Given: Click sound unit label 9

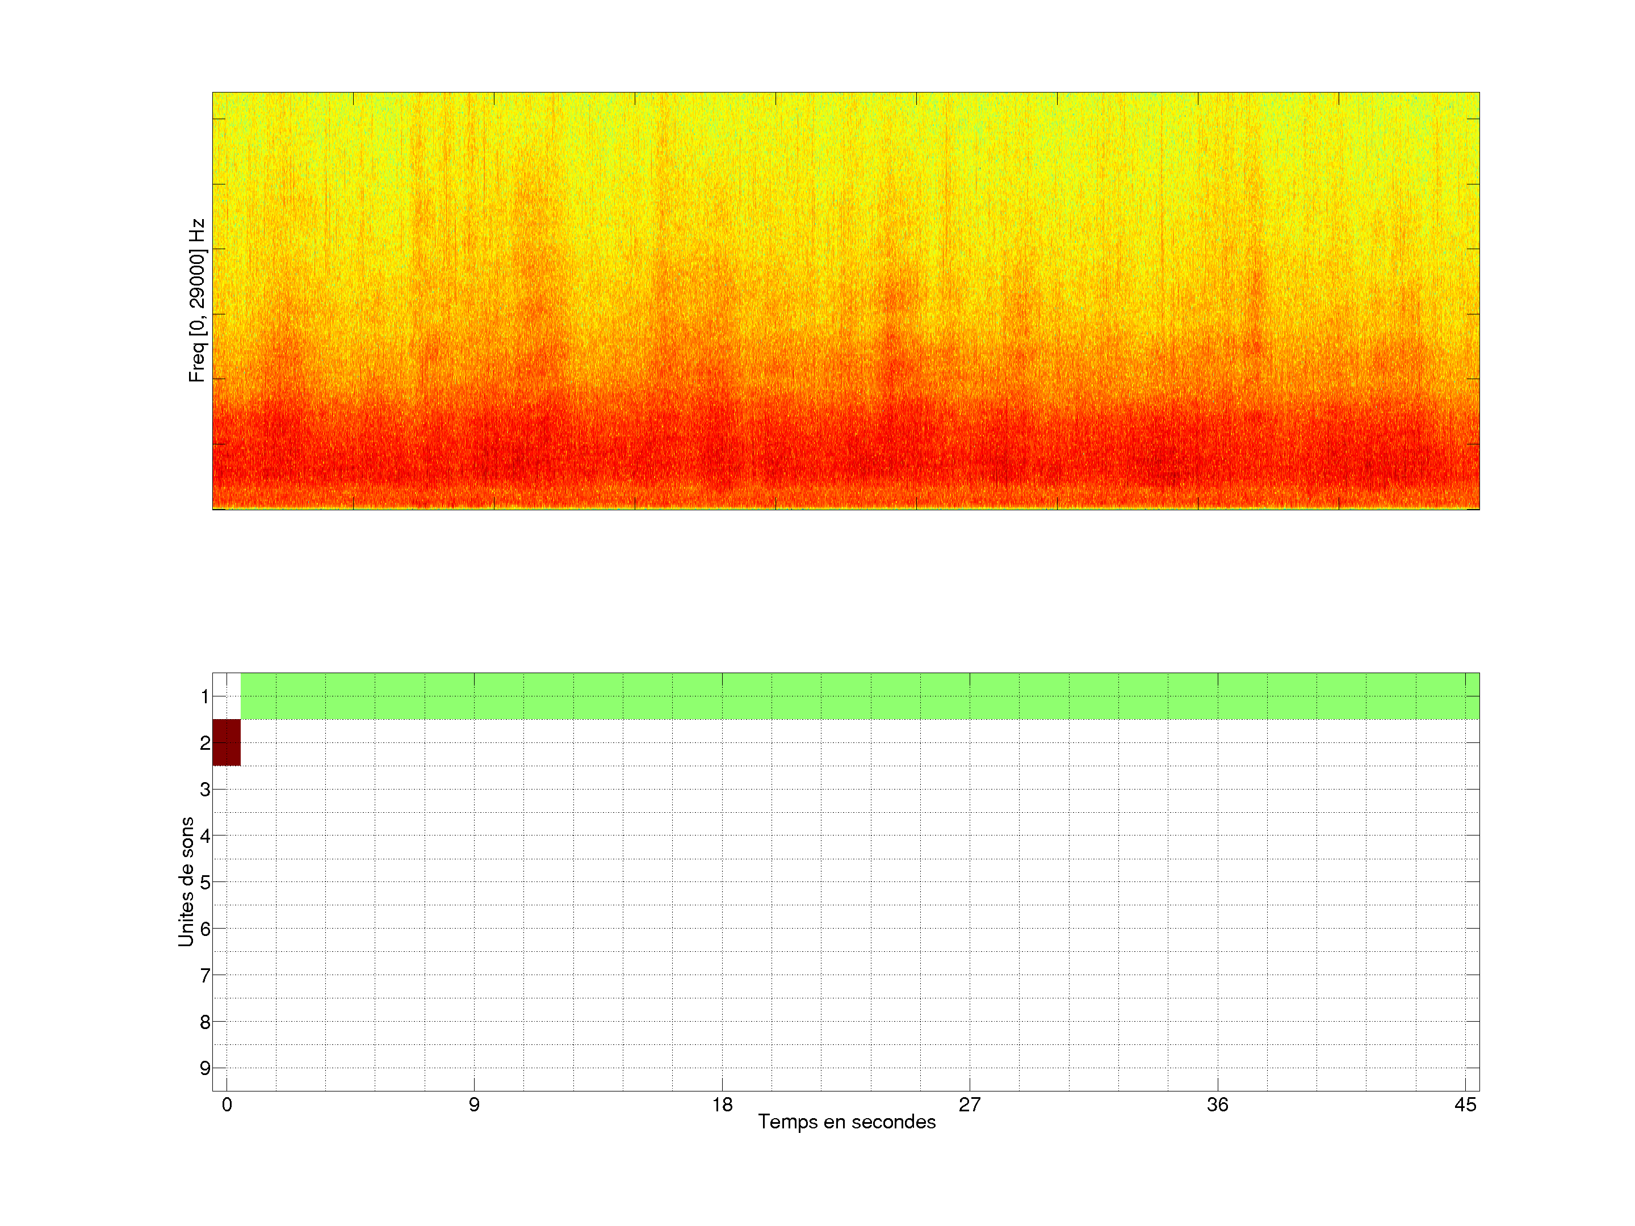Looking at the screenshot, I should click(x=205, y=1068).
